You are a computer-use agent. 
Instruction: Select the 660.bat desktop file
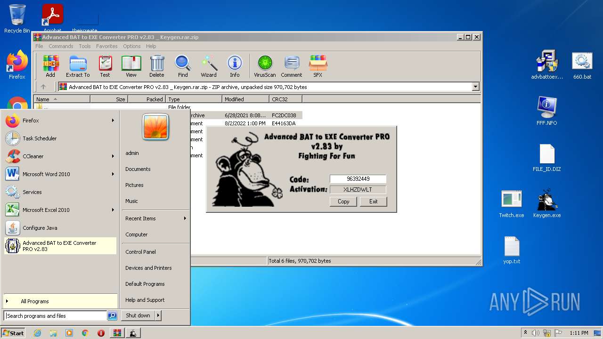point(582,65)
